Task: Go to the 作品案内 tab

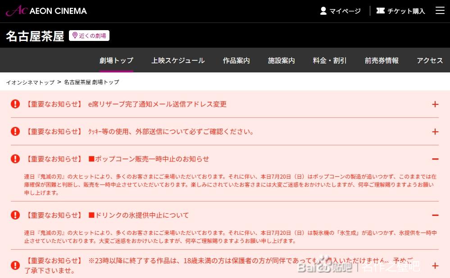Action: tap(236, 60)
